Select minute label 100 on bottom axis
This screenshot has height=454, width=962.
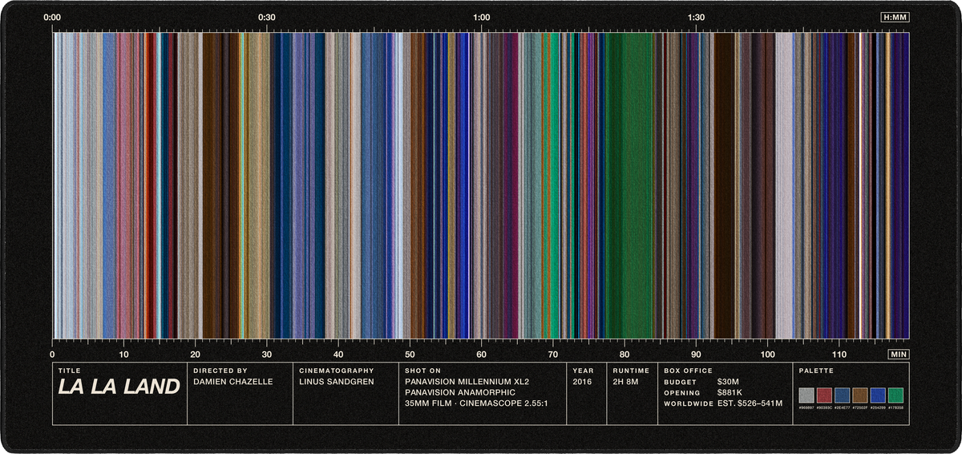(x=768, y=354)
